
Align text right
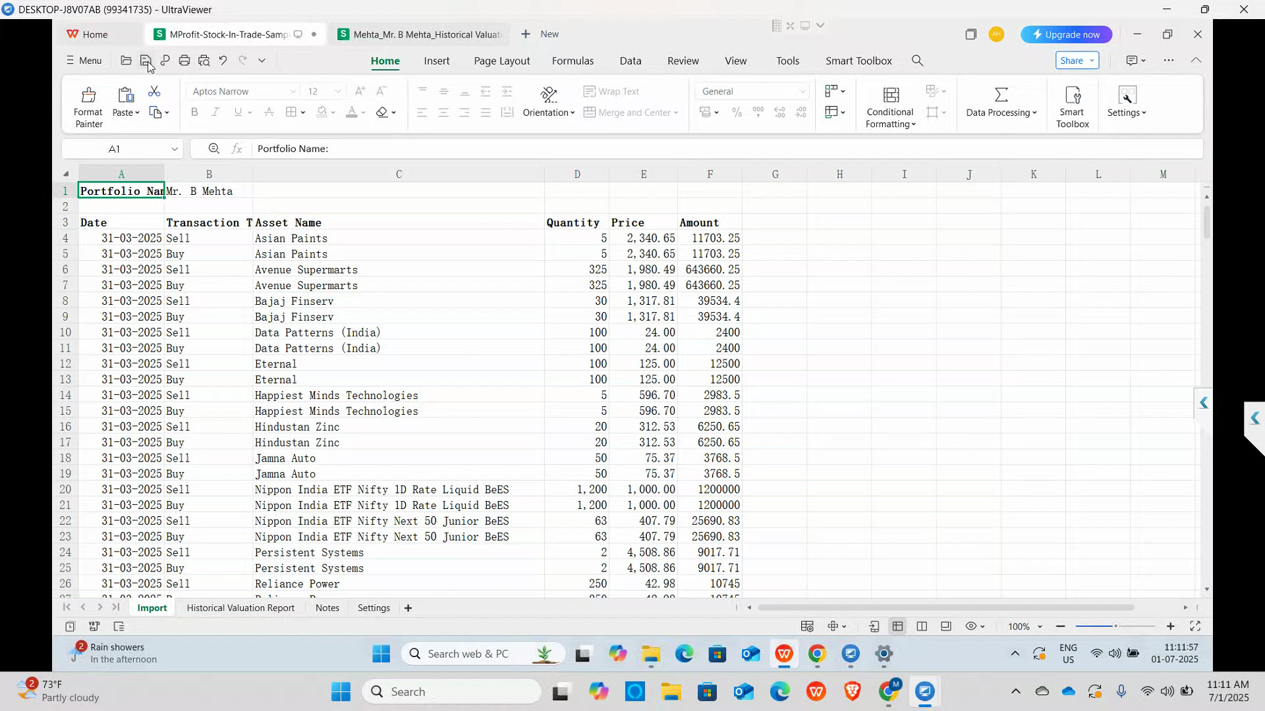coord(464,113)
